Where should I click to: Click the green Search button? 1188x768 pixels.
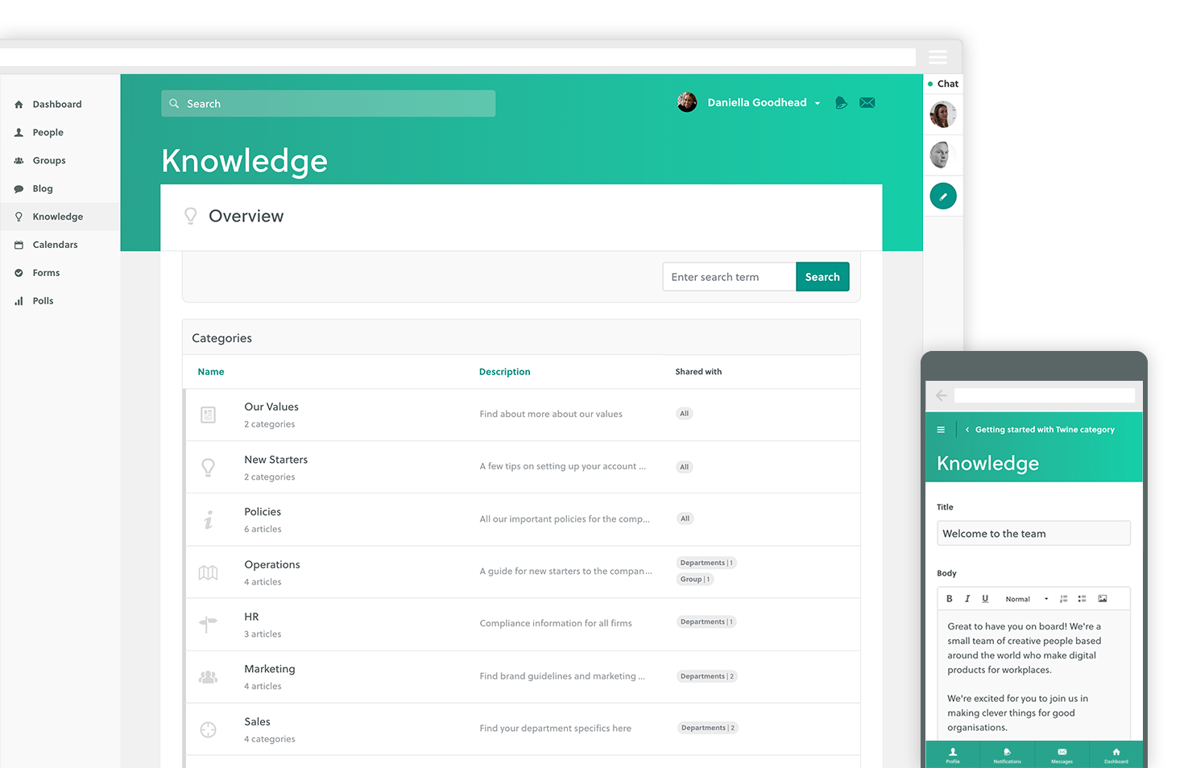point(822,277)
